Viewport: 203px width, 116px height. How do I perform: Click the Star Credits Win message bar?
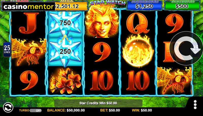(x=98, y=103)
